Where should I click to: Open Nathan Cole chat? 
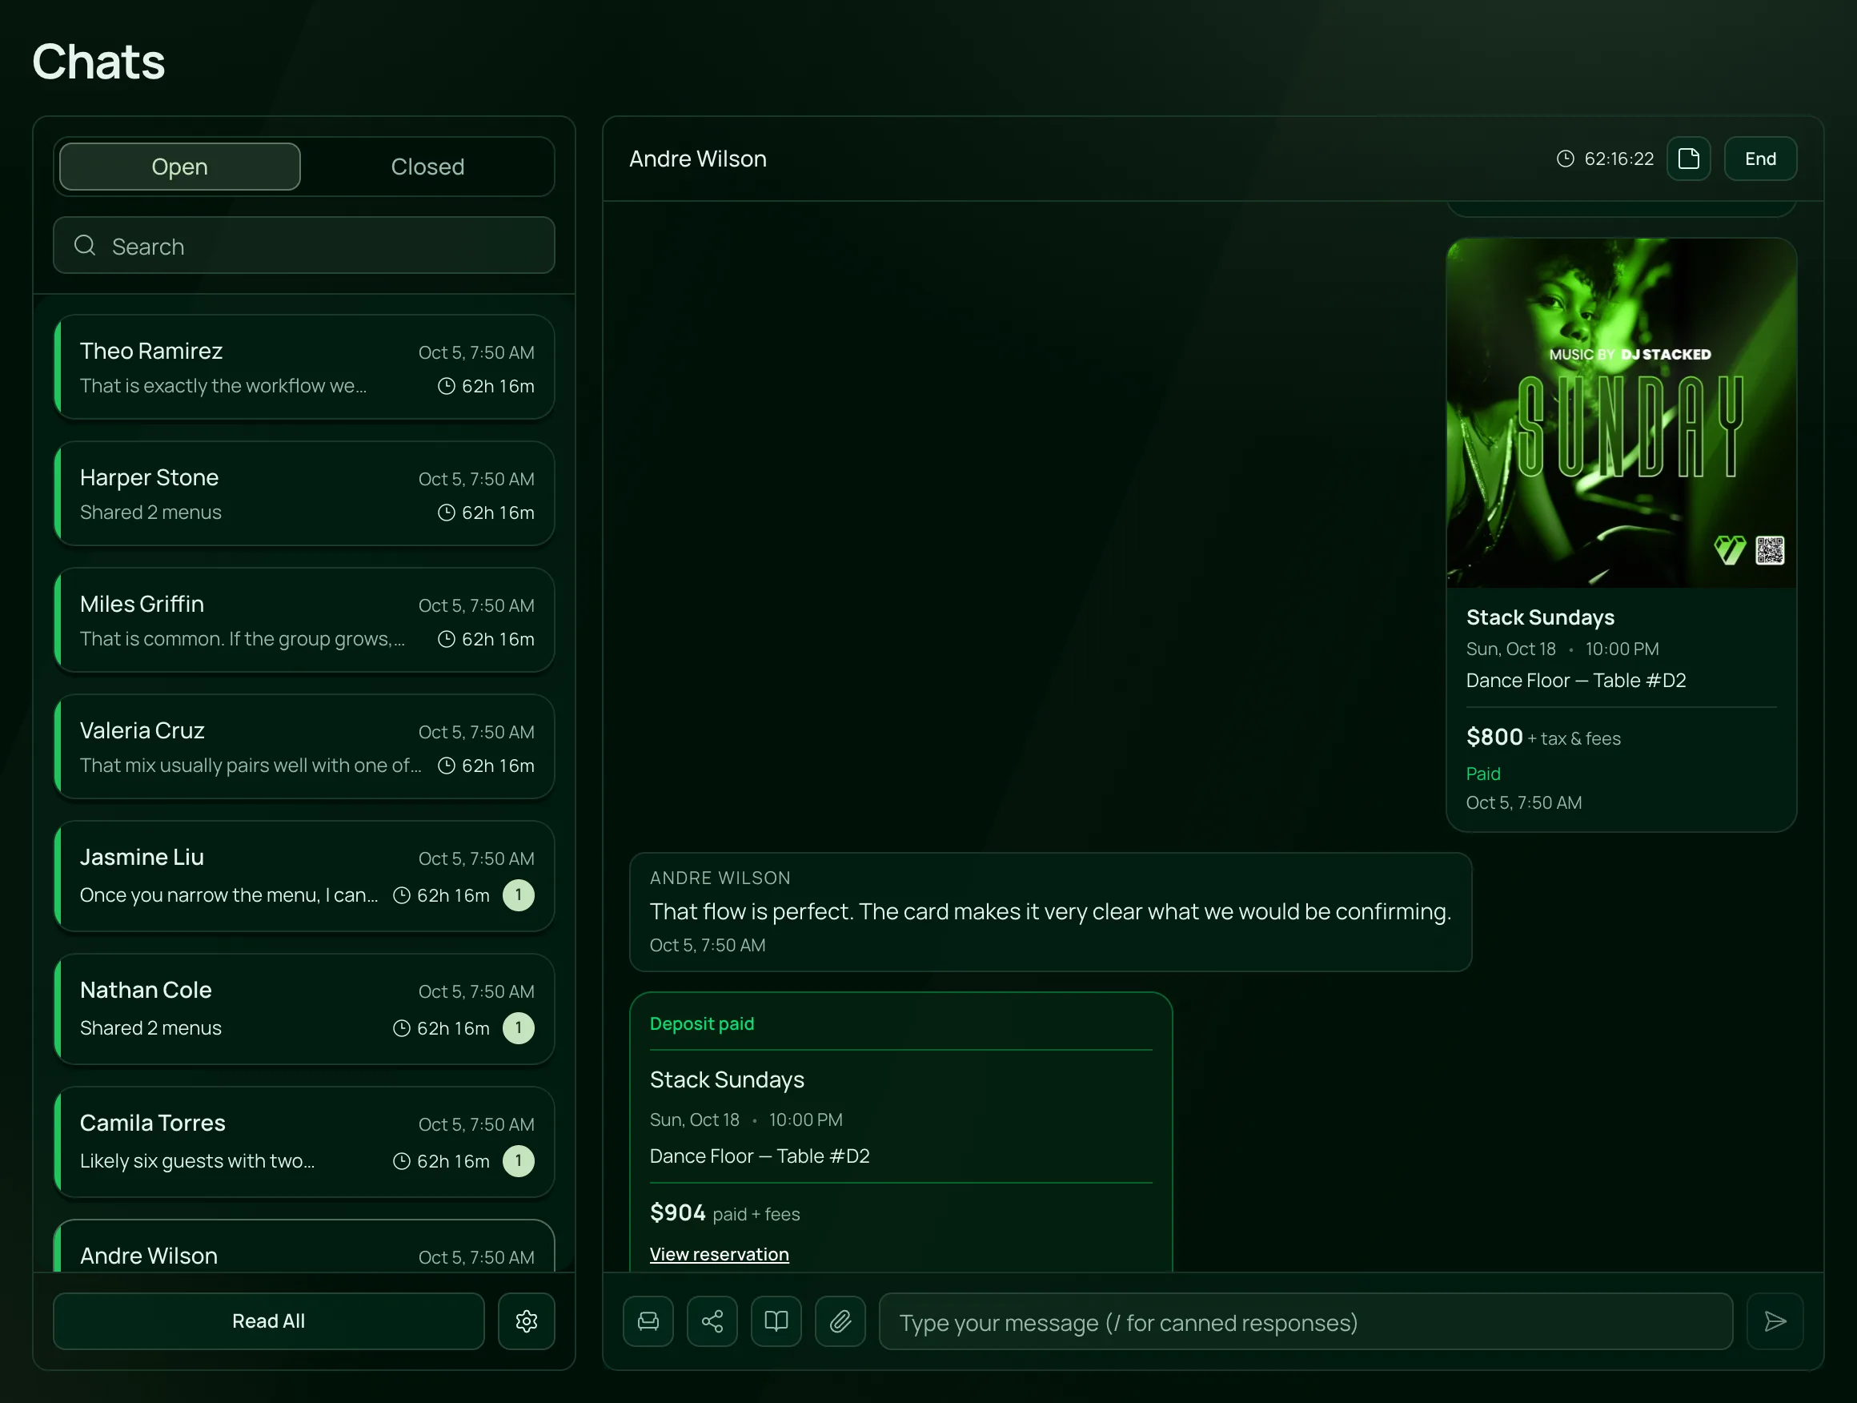pos(304,1009)
